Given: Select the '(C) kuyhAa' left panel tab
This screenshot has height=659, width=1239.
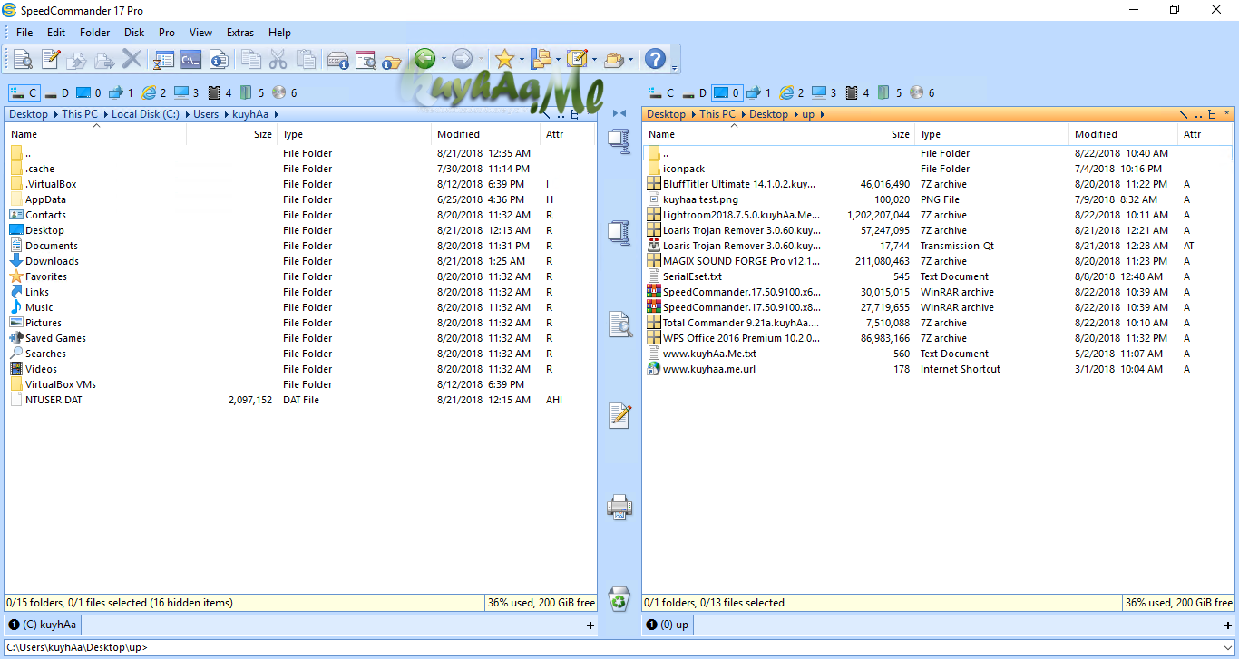Looking at the screenshot, I should click(44, 625).
